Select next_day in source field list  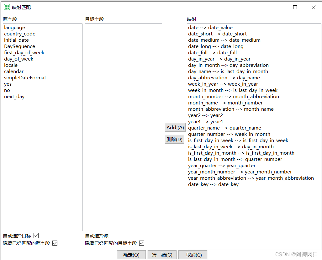[14, 97]
